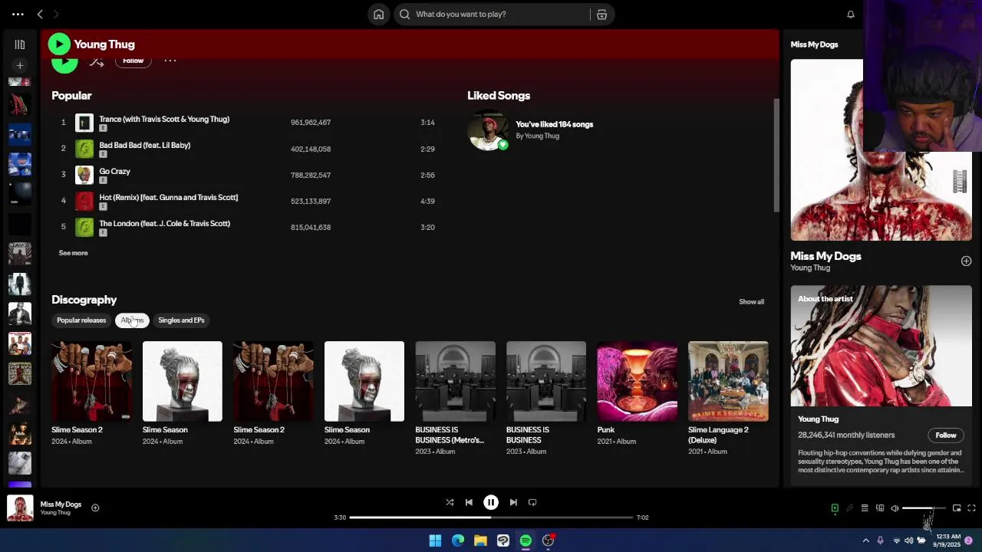Skip to the previous track
982x552 pixels.
tap(469, 502)
